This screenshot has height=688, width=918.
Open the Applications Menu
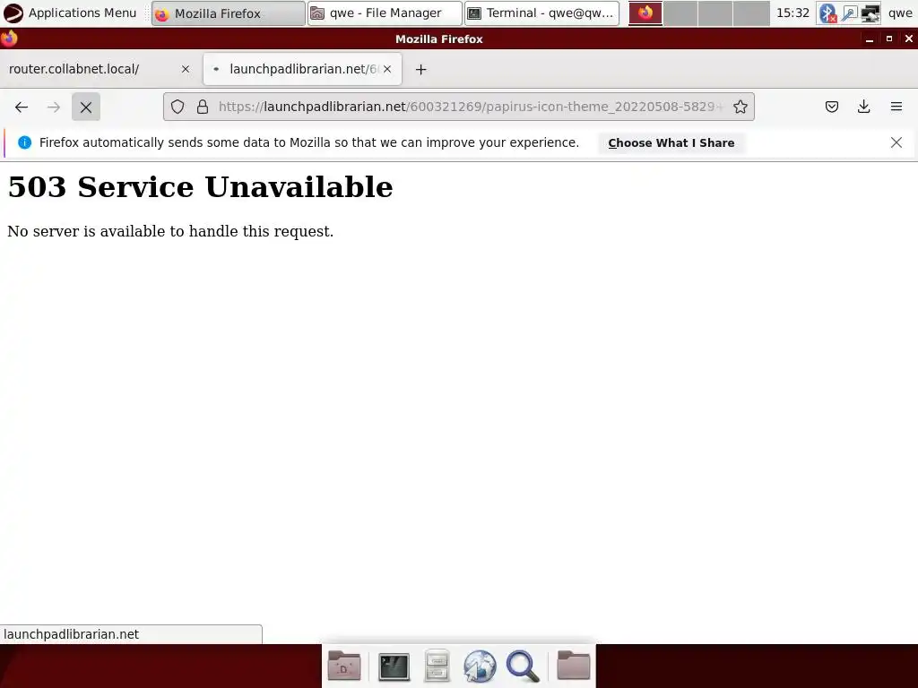(x=70, y=13)
